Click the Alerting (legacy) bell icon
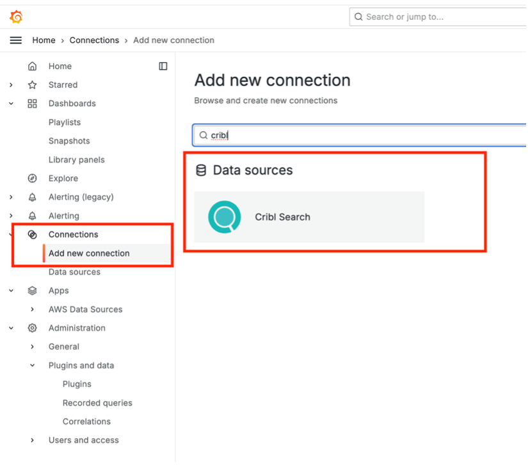This screenshot has height=465, width=528. pos(33,197)
